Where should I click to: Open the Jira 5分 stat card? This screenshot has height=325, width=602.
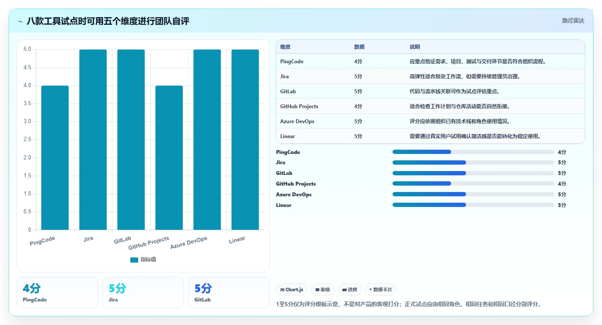[143, 292]
